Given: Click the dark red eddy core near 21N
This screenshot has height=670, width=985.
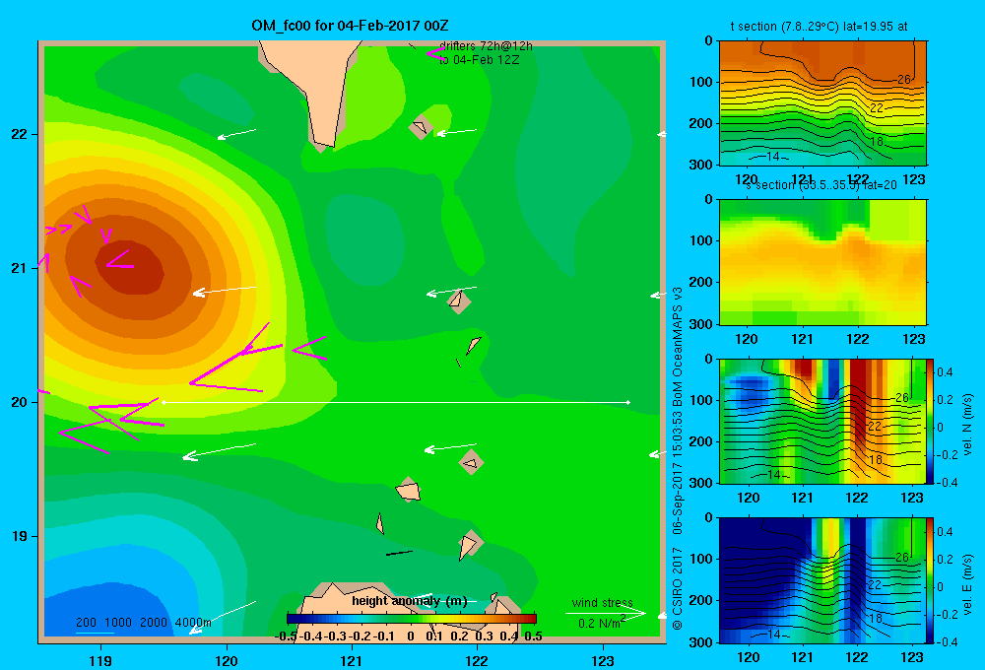Looking at the screenshot, I should coord(130,267).
